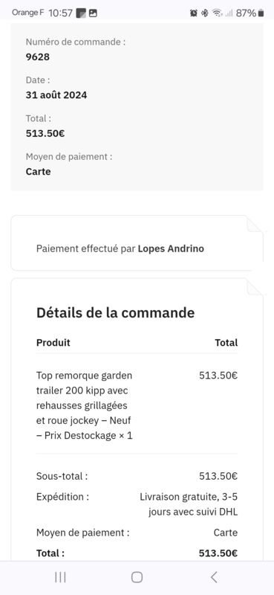Viewport: 274px width, 595px height.
Task: Tap the alarm icon in status bar
Action: [x=194, y=13]
